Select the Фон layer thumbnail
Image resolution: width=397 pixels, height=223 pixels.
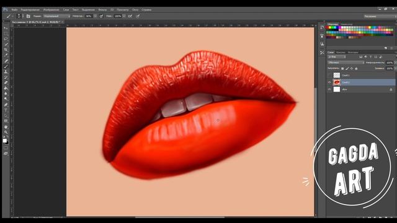(x=337, y=89)
